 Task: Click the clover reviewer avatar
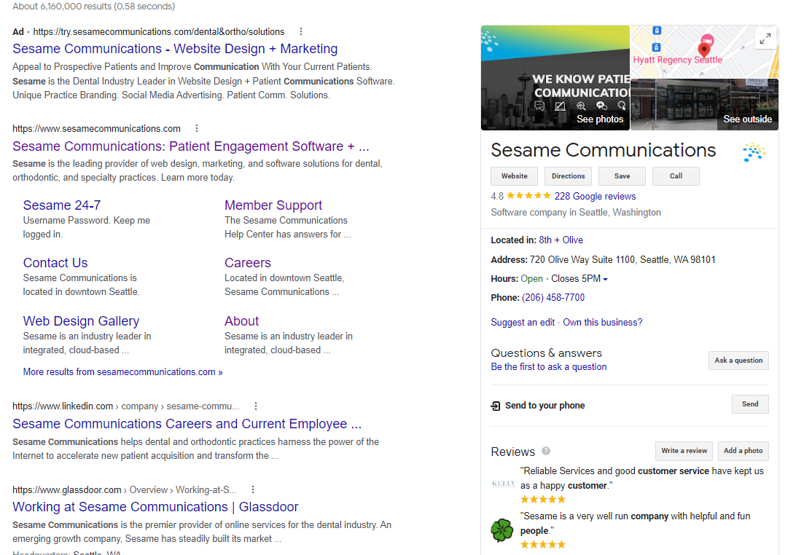point(502,530)
